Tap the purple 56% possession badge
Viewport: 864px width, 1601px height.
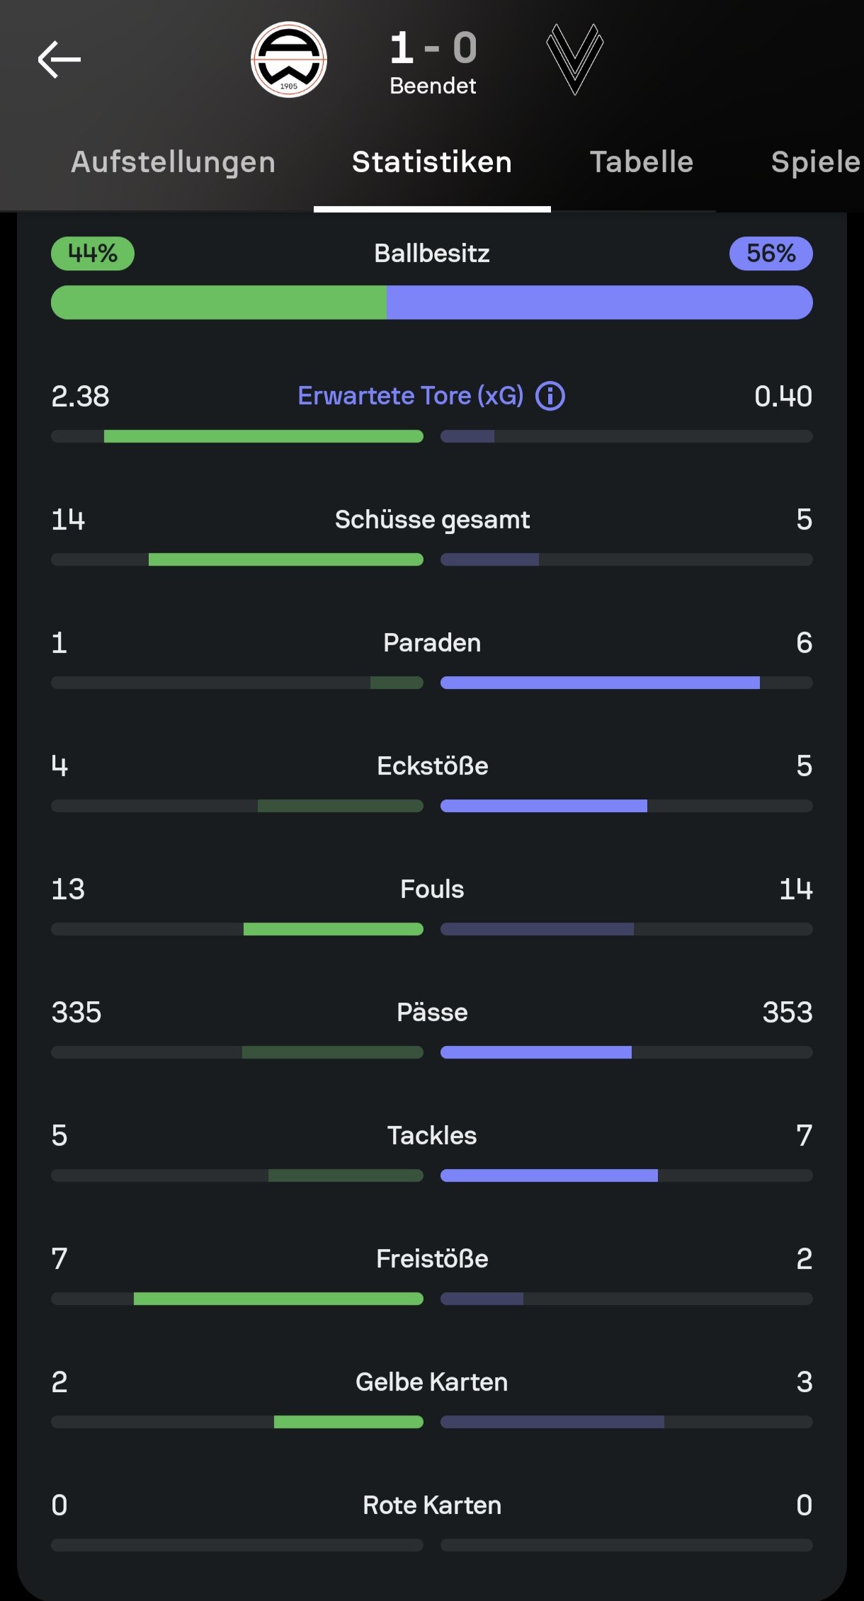coord(771,253)
